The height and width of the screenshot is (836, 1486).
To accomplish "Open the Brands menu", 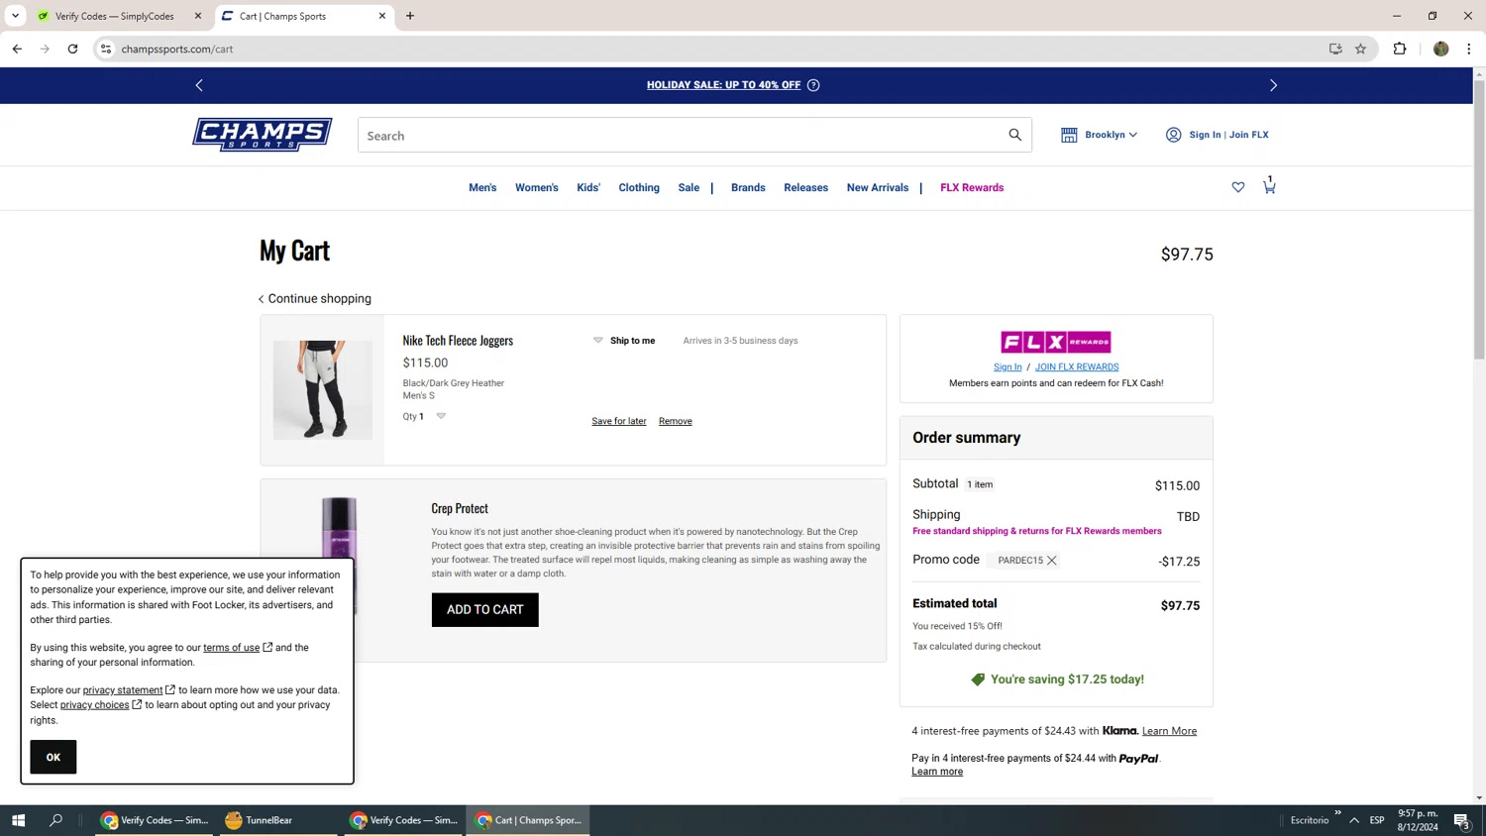I will [748, 187].
